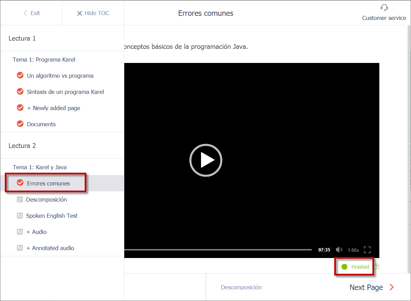Click Tema 1: Karel y Java heading
Screen dimensions: 411x301
coord(40,167)
